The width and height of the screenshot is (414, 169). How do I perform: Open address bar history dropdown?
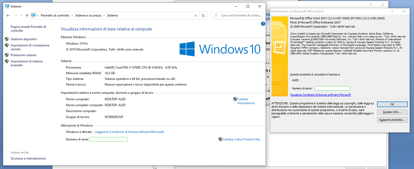[196, 15]
